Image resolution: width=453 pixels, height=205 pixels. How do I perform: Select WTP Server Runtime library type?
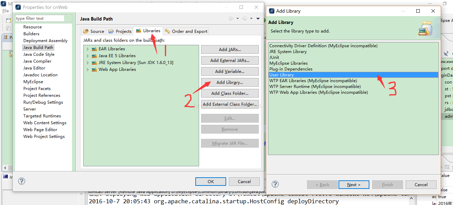pos(315,87)
